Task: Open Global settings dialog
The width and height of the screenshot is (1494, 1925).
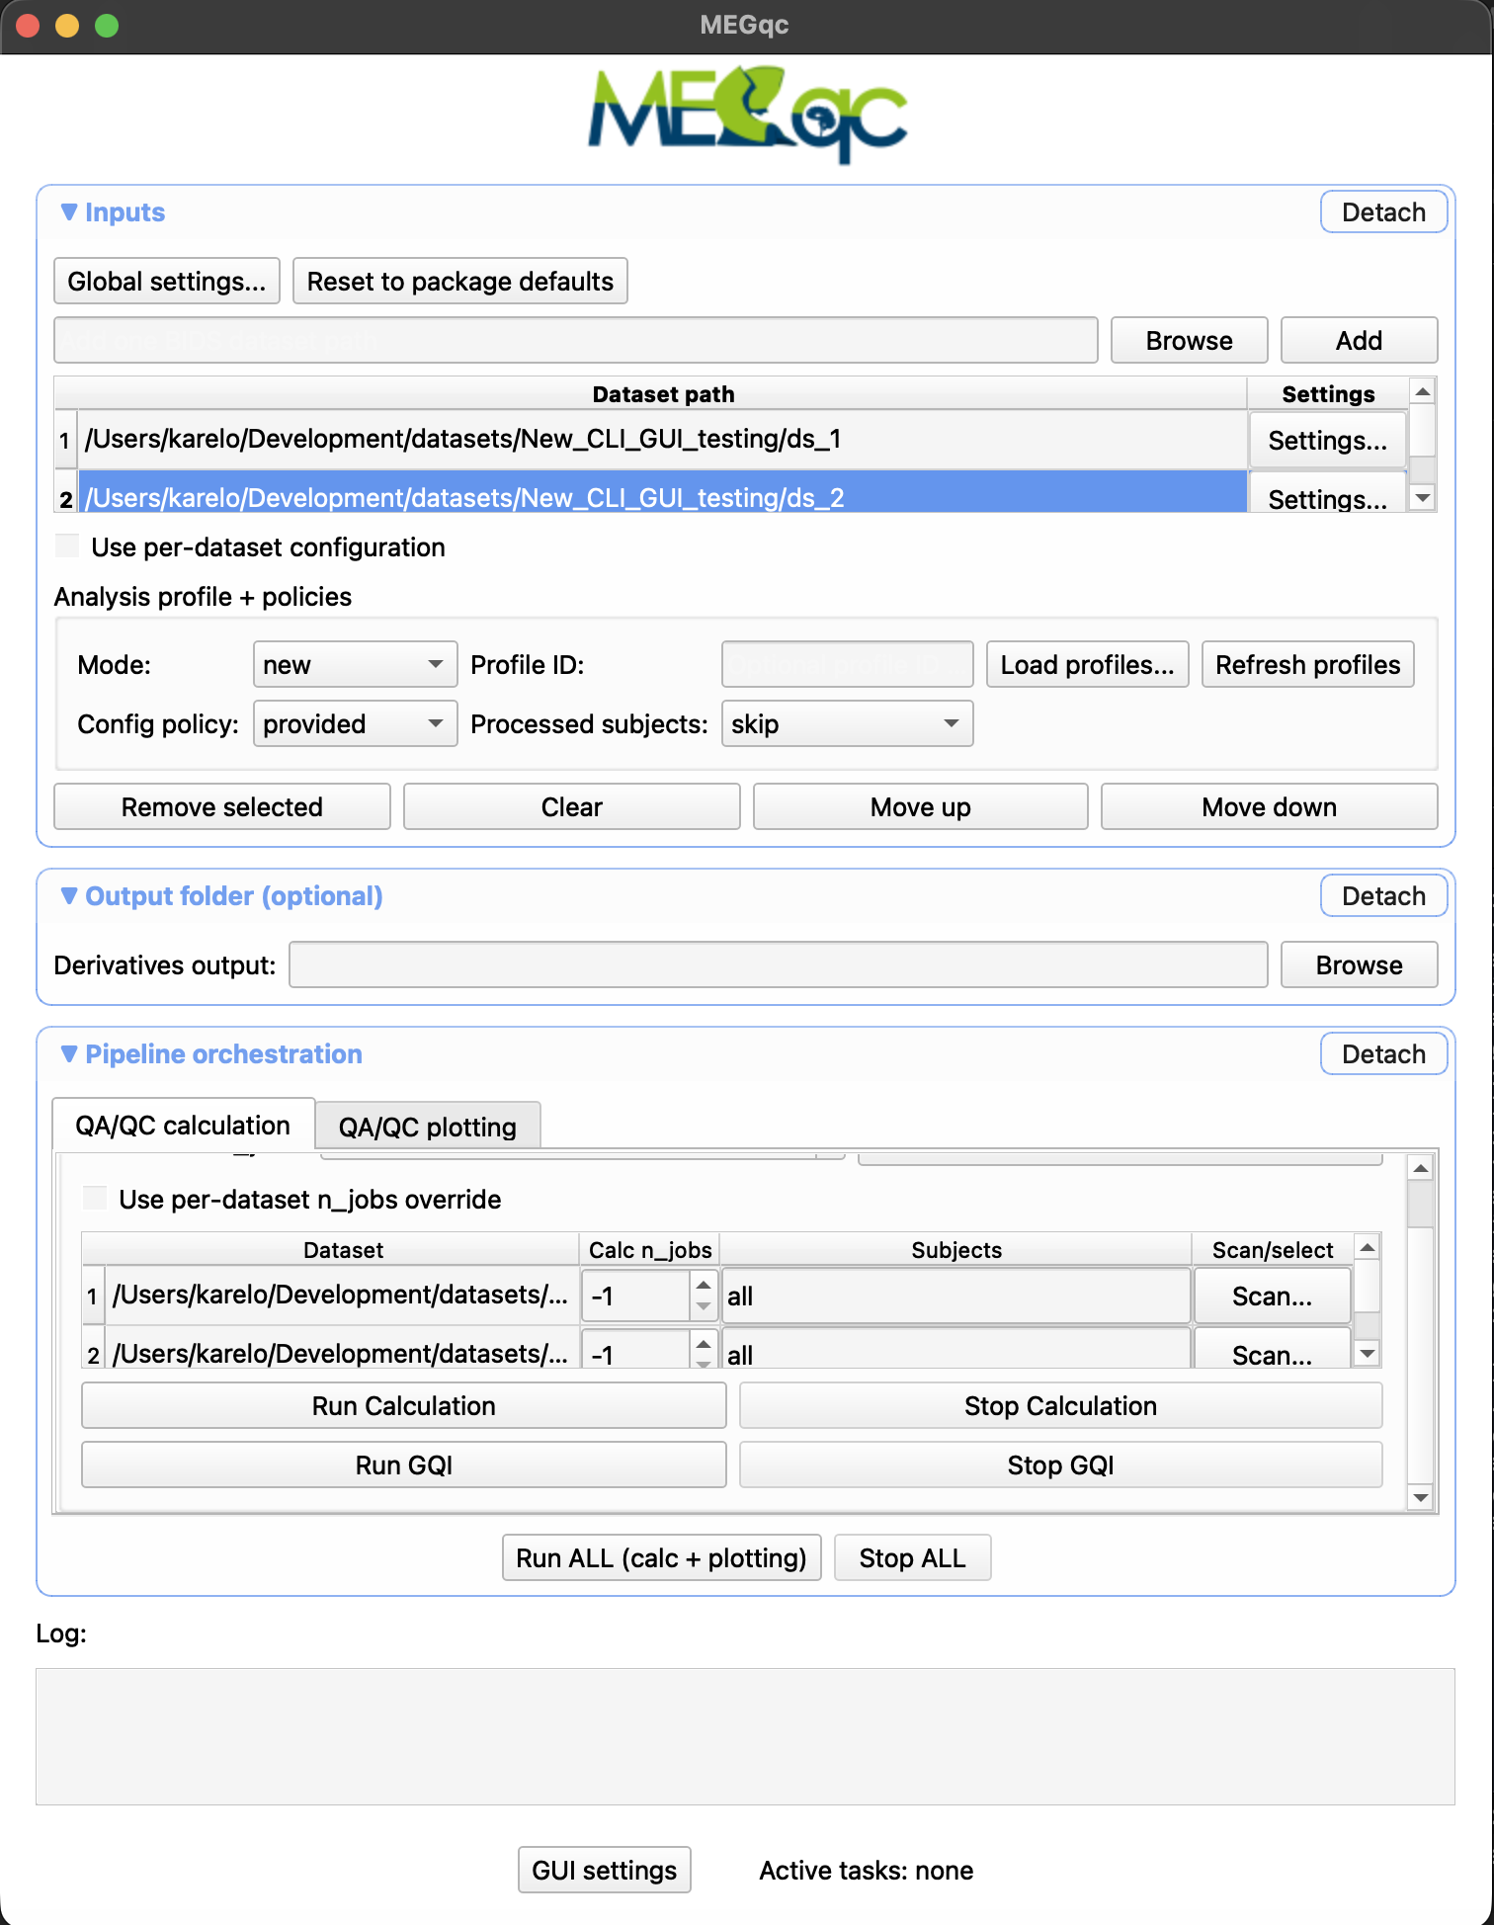Action: tap(166, 282)
